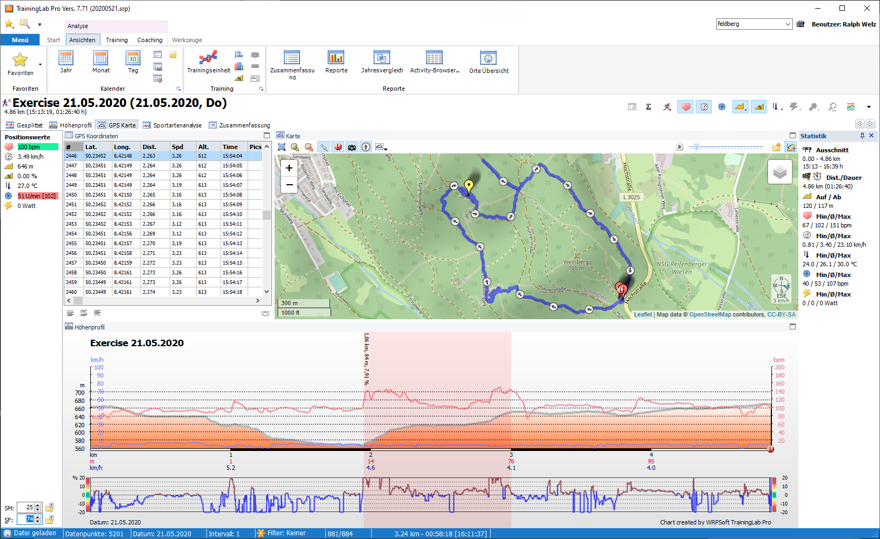The image size is (880, 539).
Task: Expand the Kalender group dialog launcher
Action: [178, 89]
